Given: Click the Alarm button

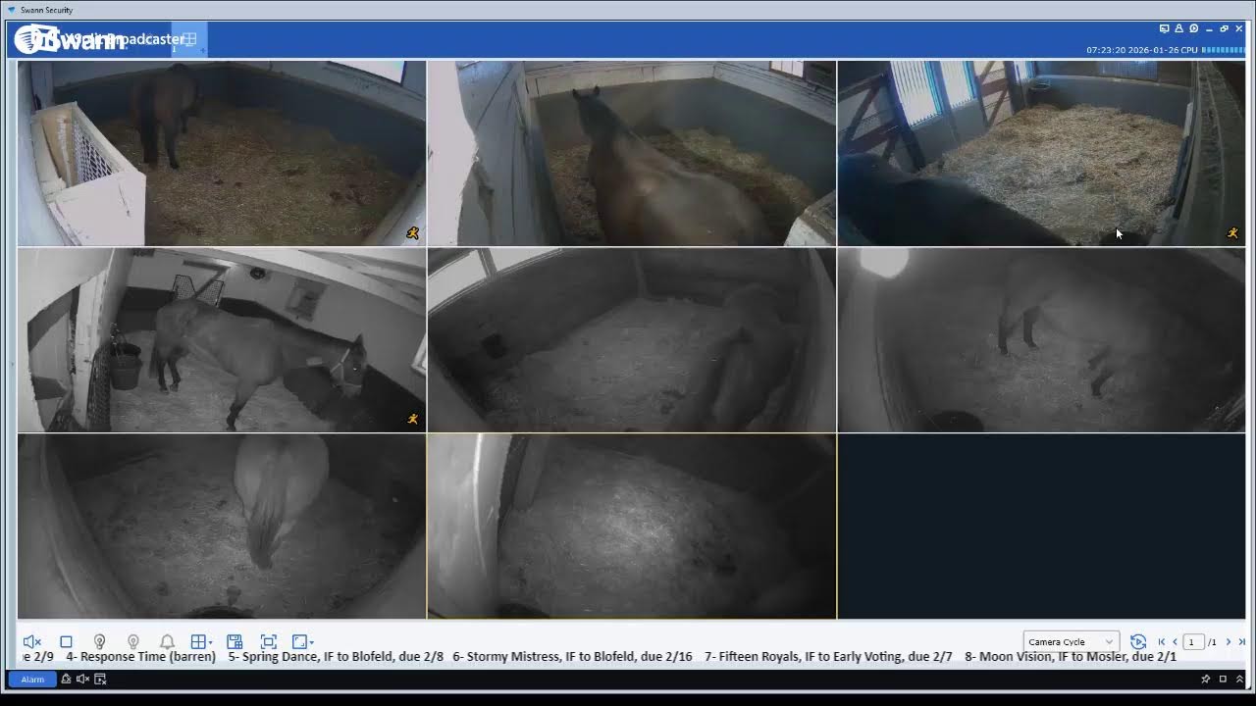Looking at the screenshot, I should (x=32, y=679).
